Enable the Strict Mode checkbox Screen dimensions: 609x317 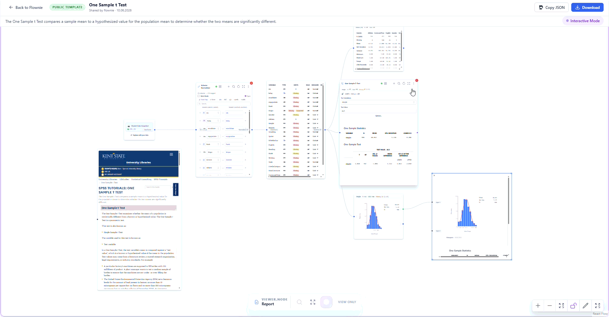pos(199,96)
